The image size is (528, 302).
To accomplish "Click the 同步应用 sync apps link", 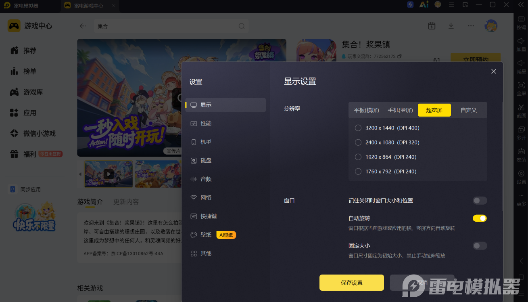I will [25, 189].
